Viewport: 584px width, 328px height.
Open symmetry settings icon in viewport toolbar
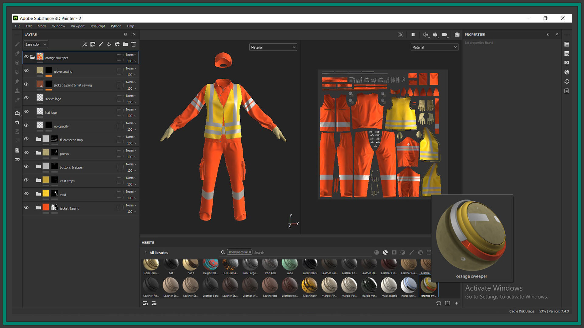[x=426, y=35]
